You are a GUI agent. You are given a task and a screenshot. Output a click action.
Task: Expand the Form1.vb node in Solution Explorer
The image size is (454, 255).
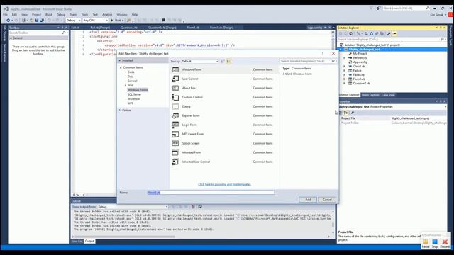pos(344,79)
